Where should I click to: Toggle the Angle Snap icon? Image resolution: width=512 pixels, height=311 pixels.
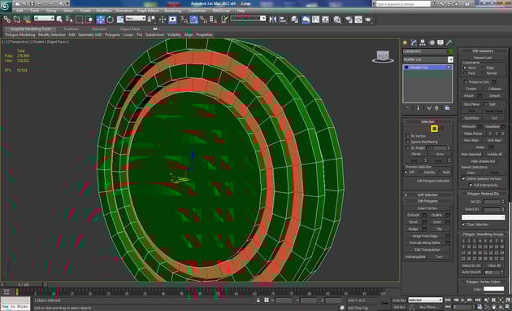pos(194,20)
